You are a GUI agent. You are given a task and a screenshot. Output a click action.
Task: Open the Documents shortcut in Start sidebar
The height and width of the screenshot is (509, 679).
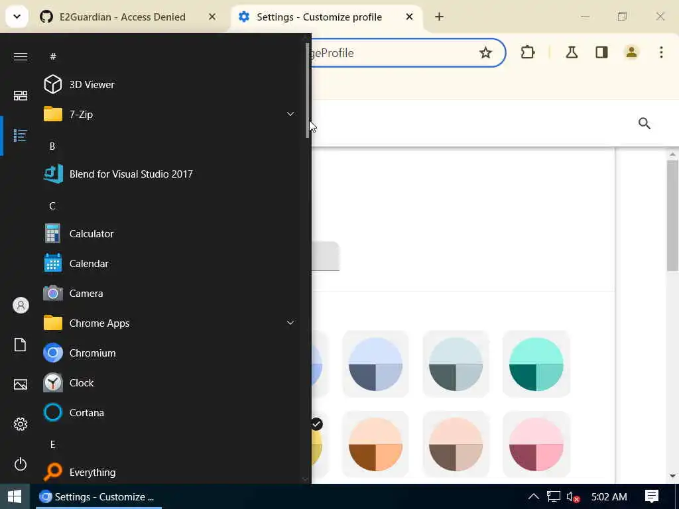(21, 345)
